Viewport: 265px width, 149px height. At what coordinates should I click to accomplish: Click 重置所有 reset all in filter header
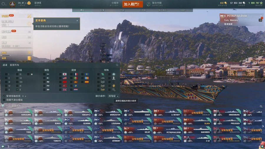click(14, 65)
